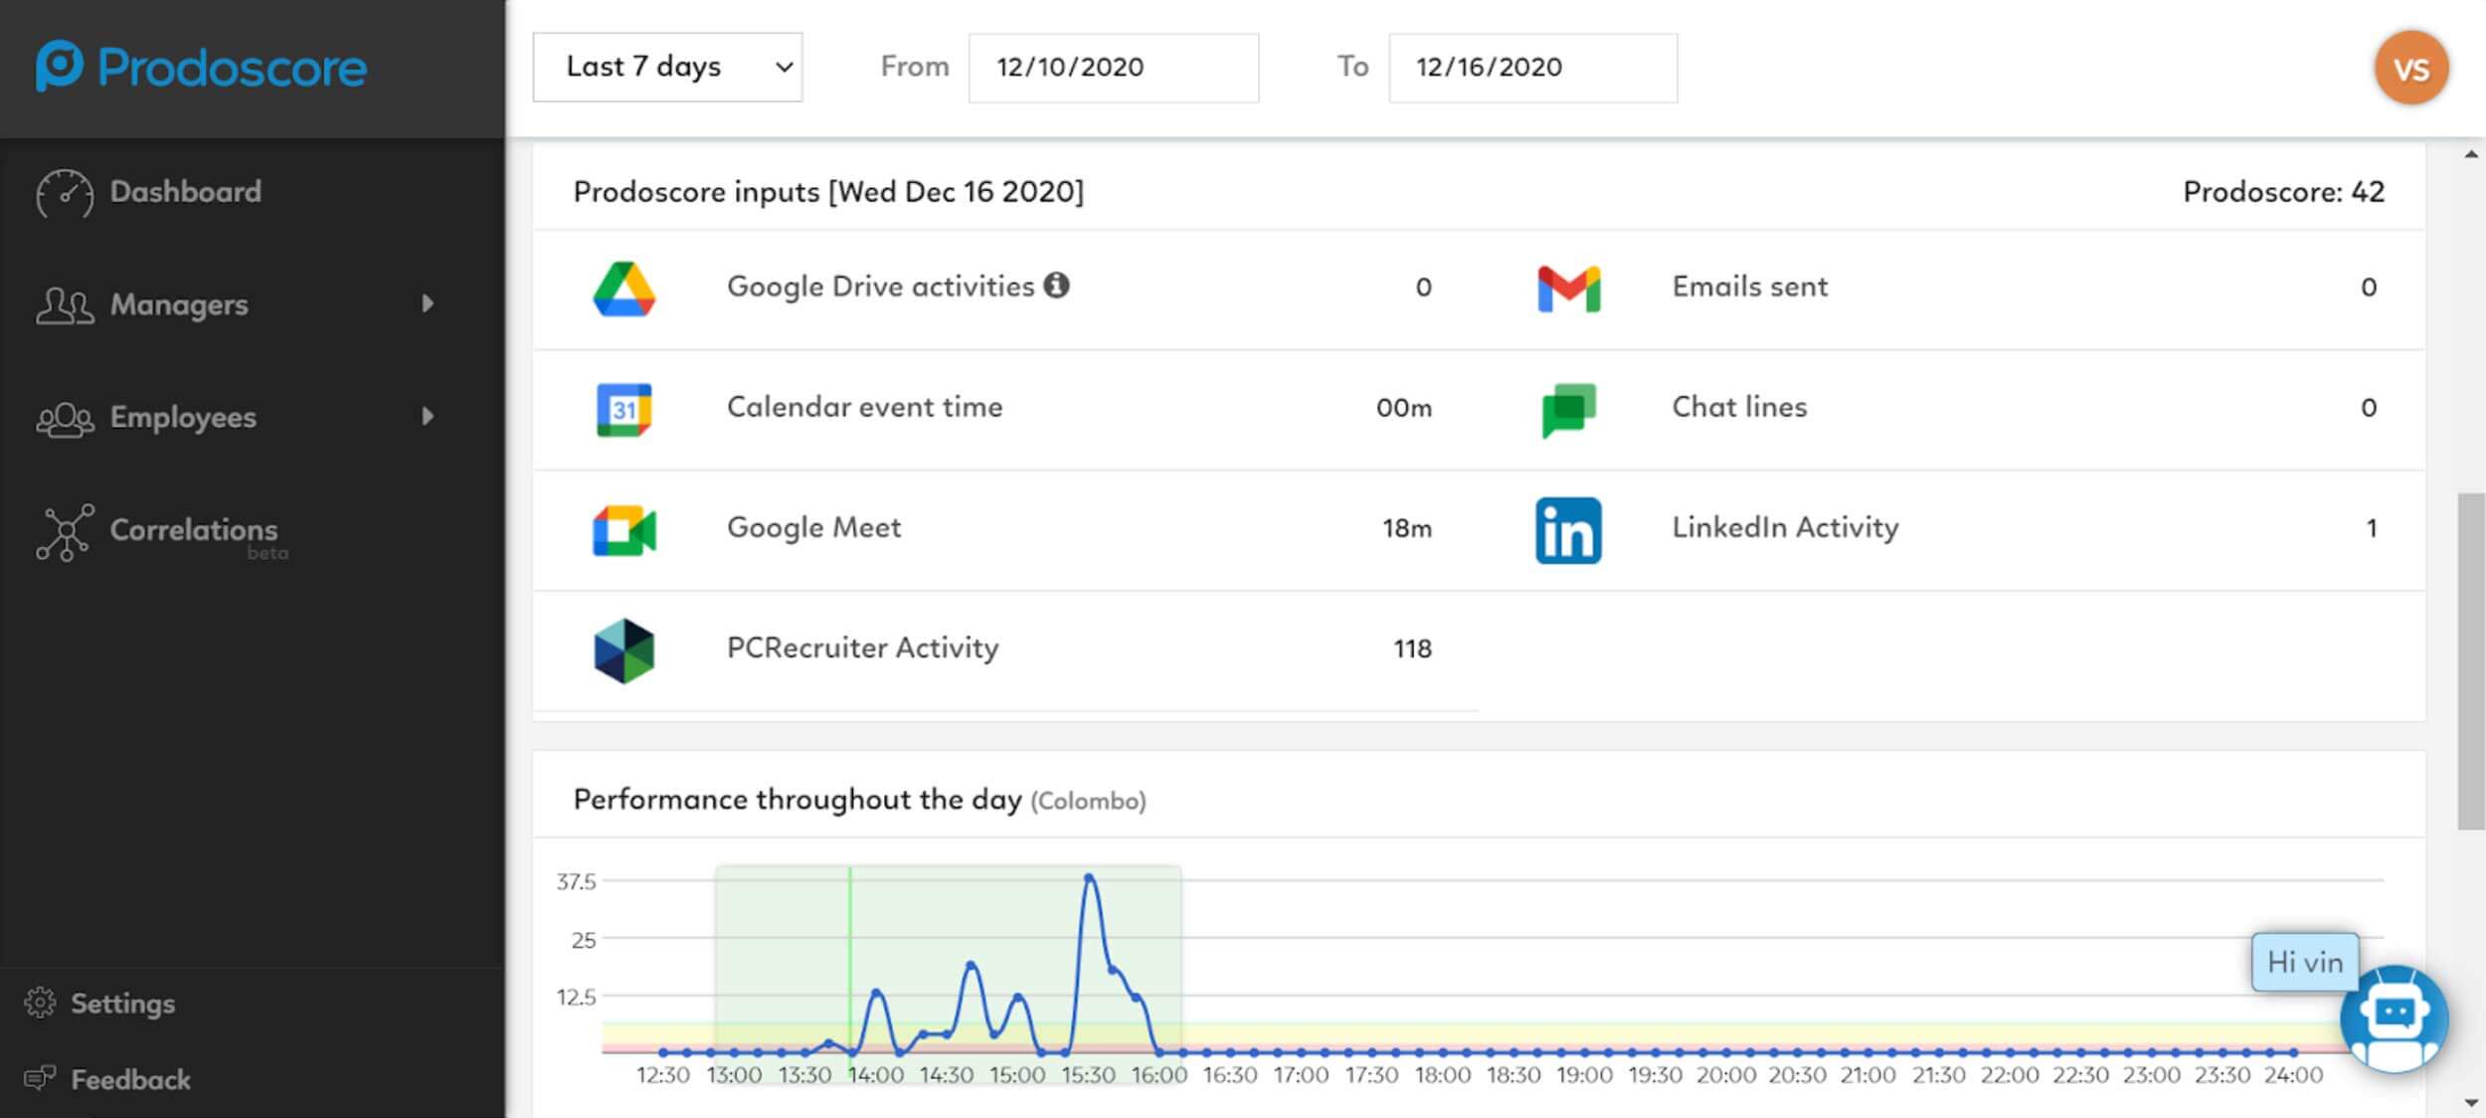
Task: Click the Google Drive activities label
Action: tap(880, 286)
